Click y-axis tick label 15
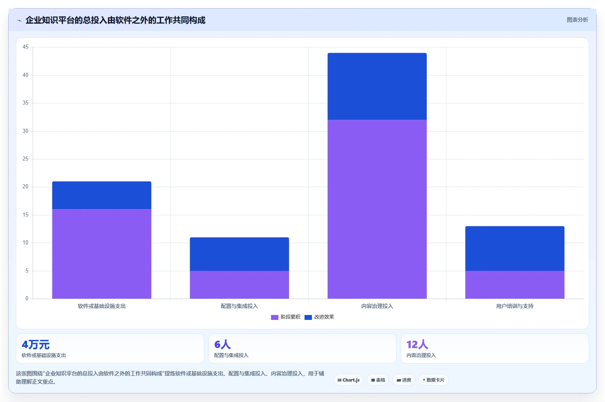 25,215
